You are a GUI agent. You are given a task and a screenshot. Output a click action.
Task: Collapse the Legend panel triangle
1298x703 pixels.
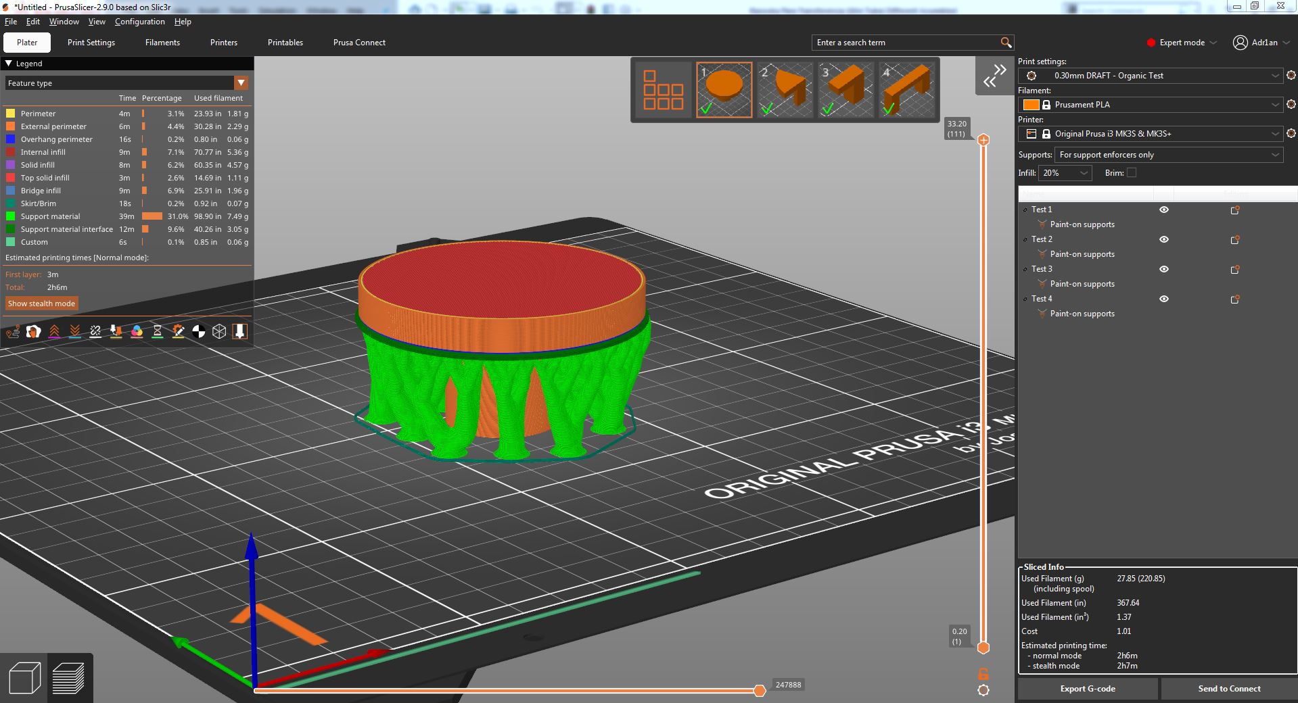pyautogui.click(x=9, y=64)
